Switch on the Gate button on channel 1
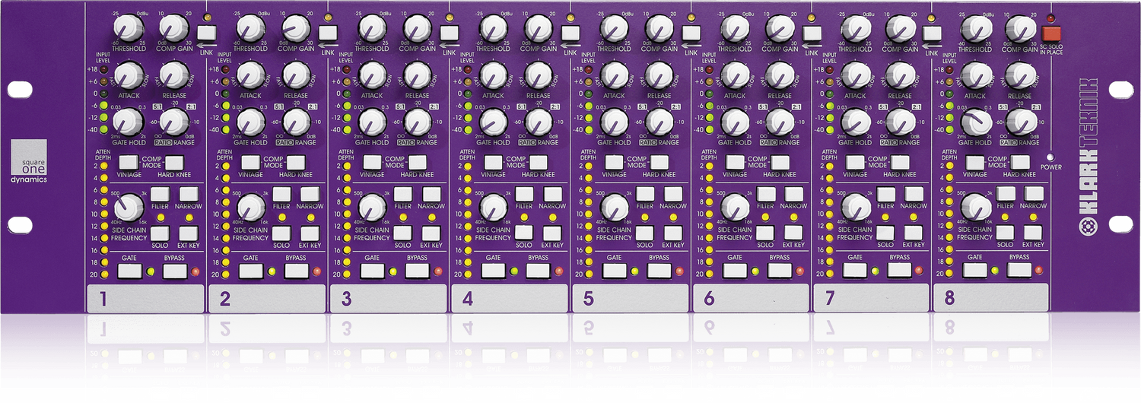 pos(130,270)
